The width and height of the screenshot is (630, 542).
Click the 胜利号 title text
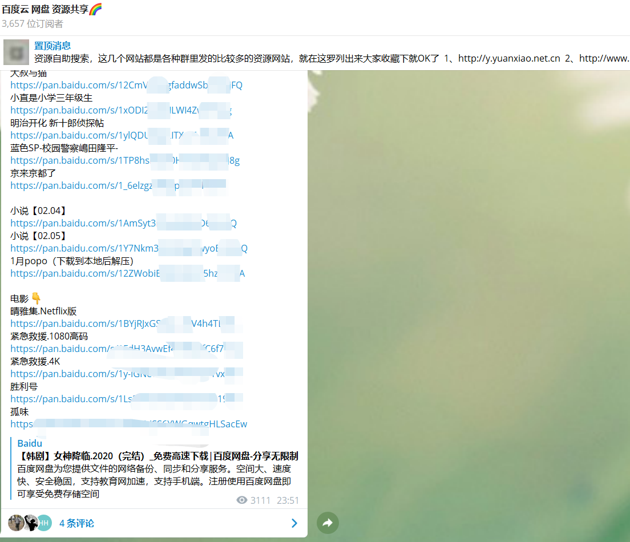24,387
